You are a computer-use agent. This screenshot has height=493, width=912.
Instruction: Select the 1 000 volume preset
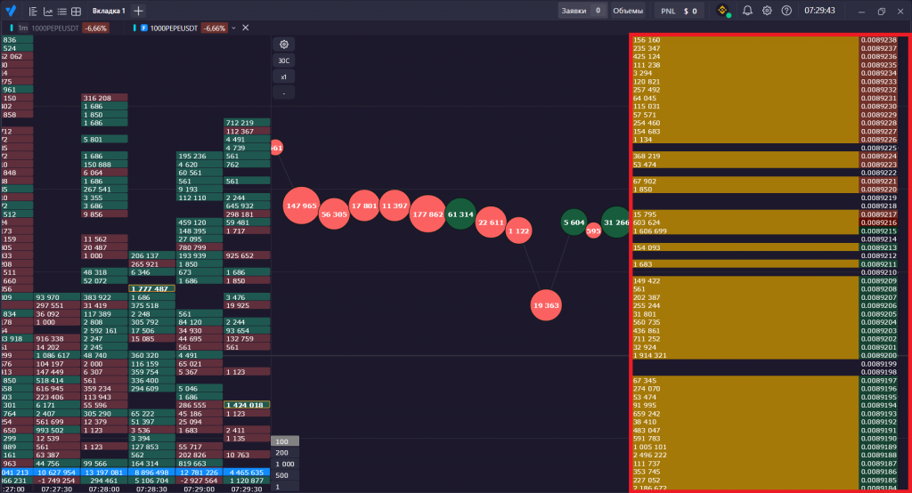click(285, 464)
